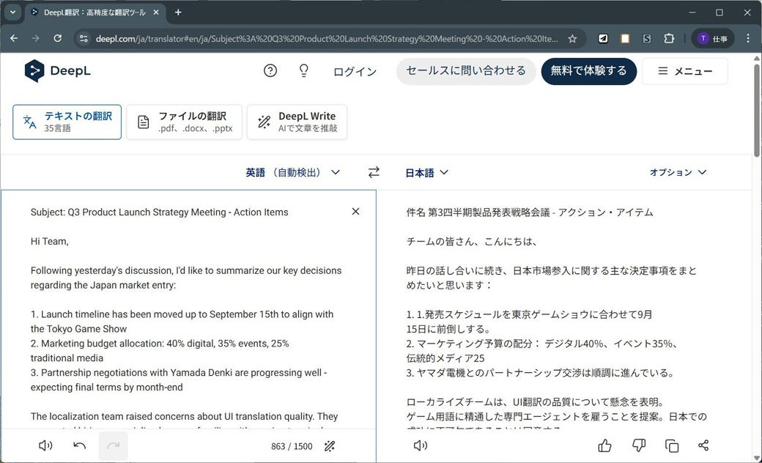Close the DeepL翻訳 browser tab
Viewport: 762px width, 463px height.
[x=156, y=12]
